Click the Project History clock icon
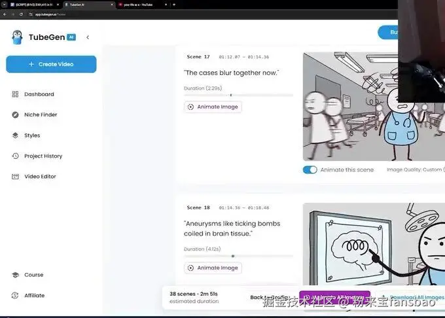Image resolution: width=445 pixels, height=318 pixels. point(15,156)
